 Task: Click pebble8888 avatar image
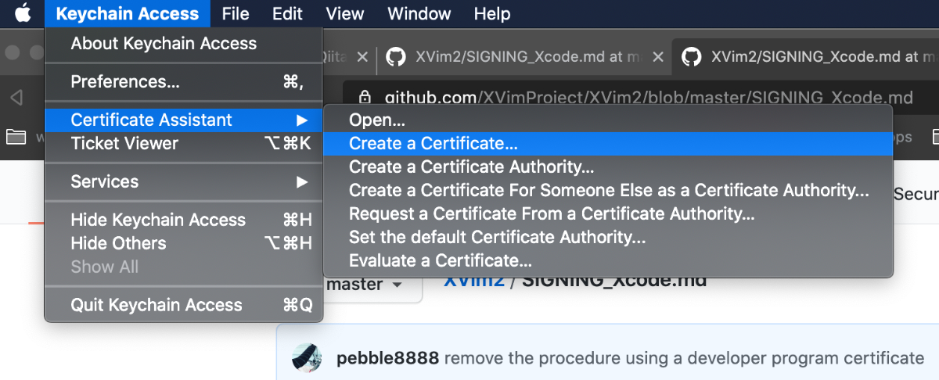(307, 357)
